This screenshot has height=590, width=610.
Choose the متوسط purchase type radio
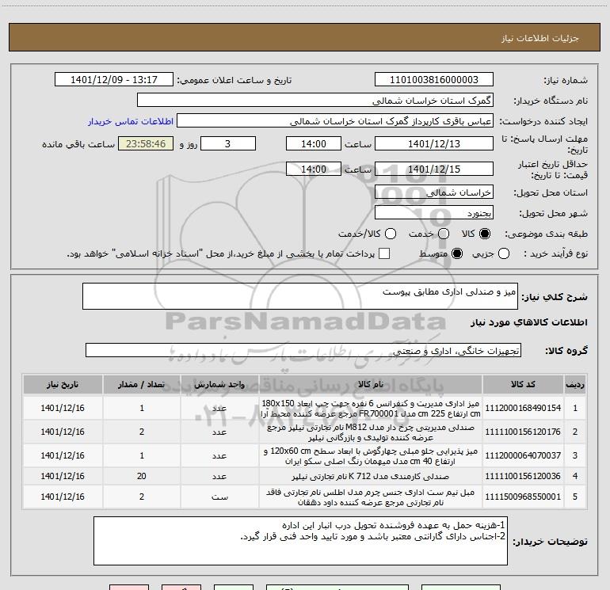point(457,253)
